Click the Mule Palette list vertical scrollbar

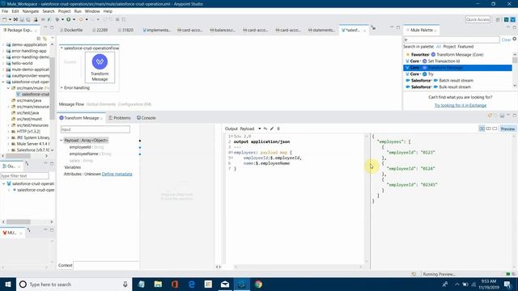click(515, 61)
